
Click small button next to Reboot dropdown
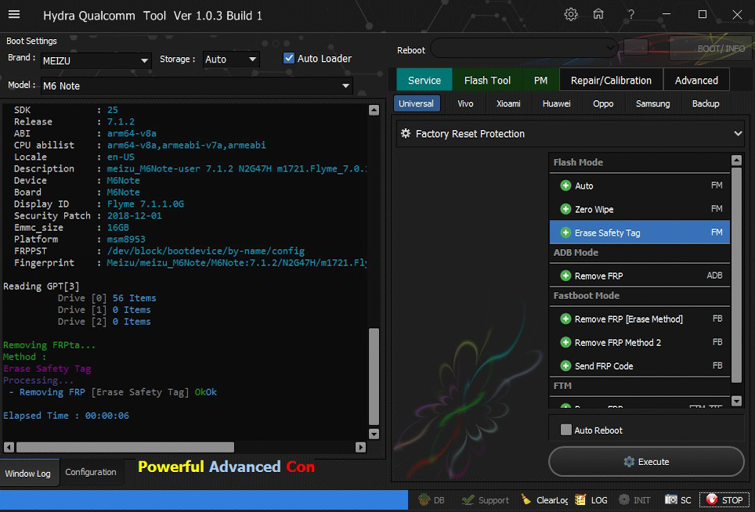click(636, 48)
